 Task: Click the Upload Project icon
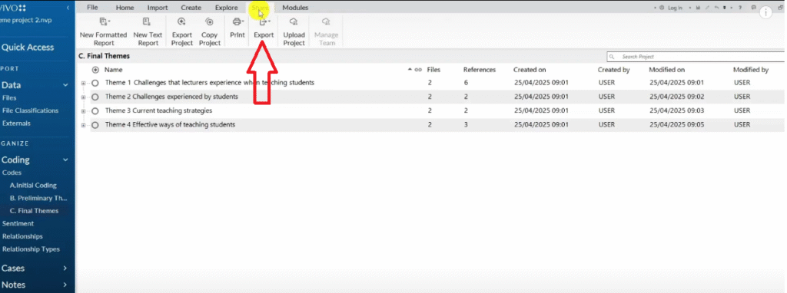point(294,21)
